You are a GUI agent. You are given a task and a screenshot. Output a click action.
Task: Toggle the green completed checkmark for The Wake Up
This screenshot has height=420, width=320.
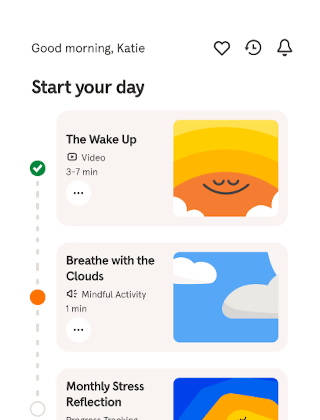(x=37, y=168)
